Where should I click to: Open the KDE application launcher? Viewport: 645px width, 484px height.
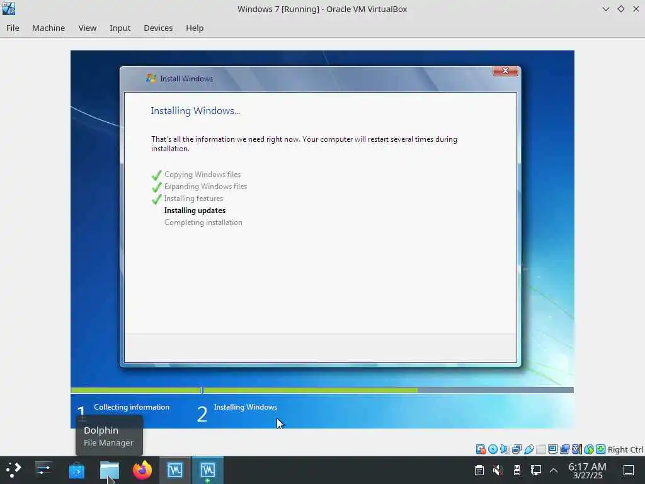(x=13, y=470)
